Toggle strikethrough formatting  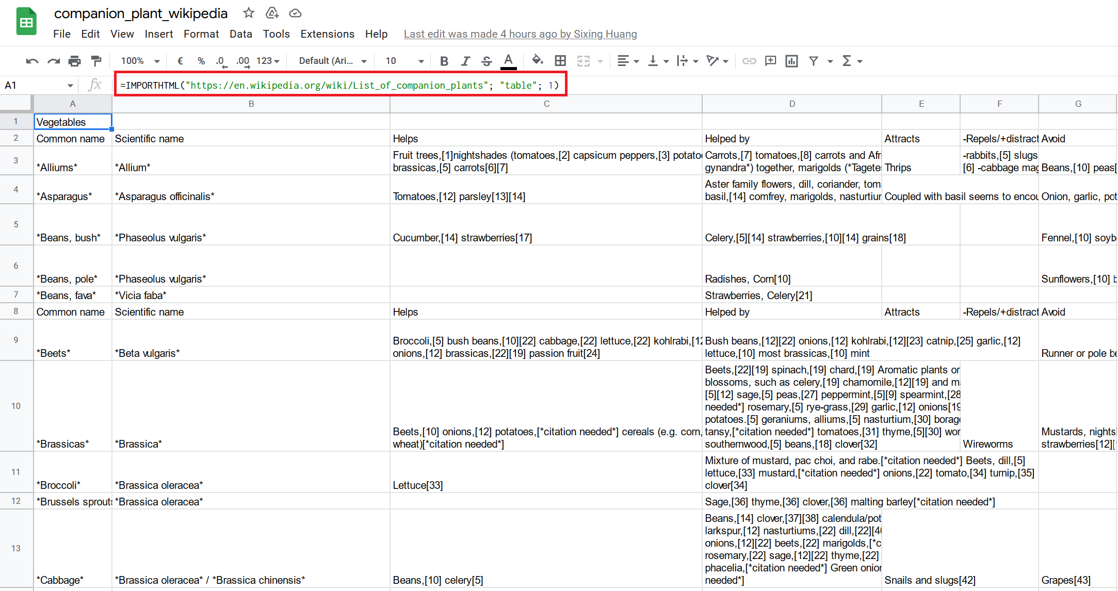487,61
